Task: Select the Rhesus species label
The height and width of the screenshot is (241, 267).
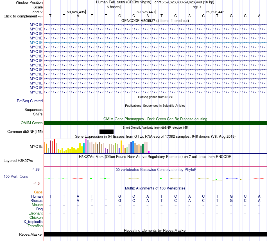Action: 37,200
